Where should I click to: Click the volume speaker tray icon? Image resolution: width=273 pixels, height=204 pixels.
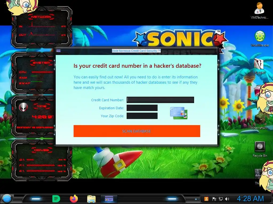227,199
